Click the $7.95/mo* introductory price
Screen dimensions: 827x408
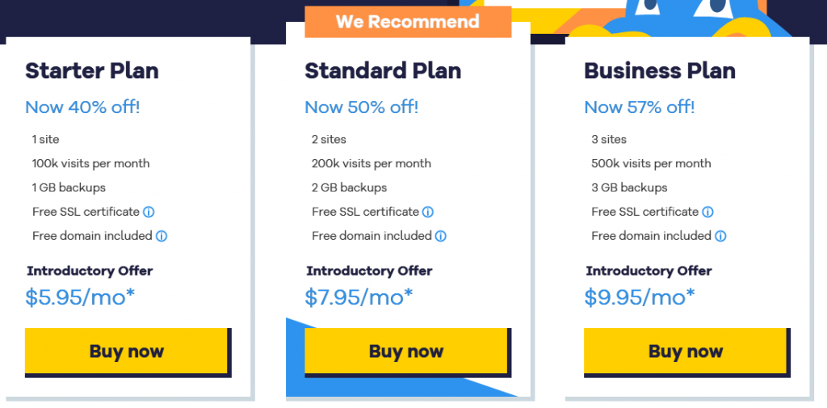[x=359, y=297]
